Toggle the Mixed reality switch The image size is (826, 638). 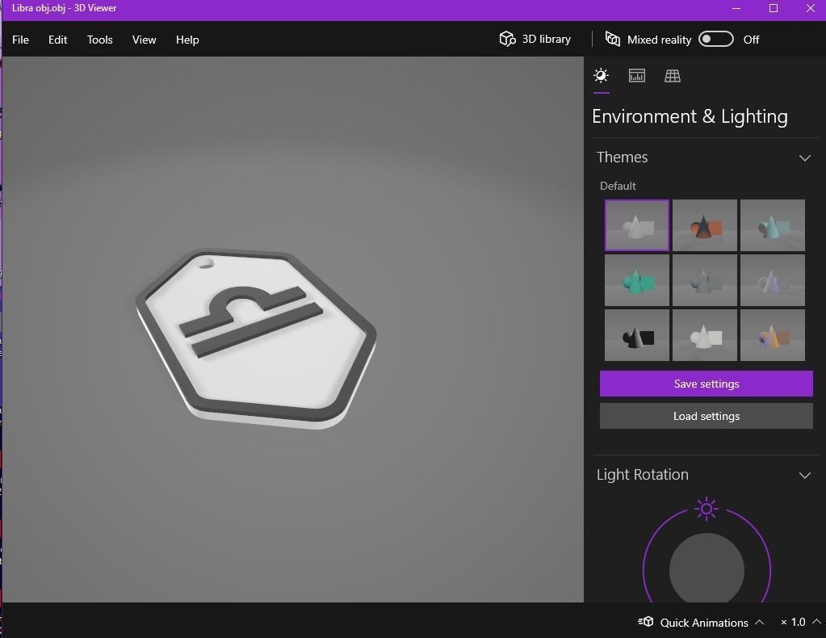click(715, 39)
